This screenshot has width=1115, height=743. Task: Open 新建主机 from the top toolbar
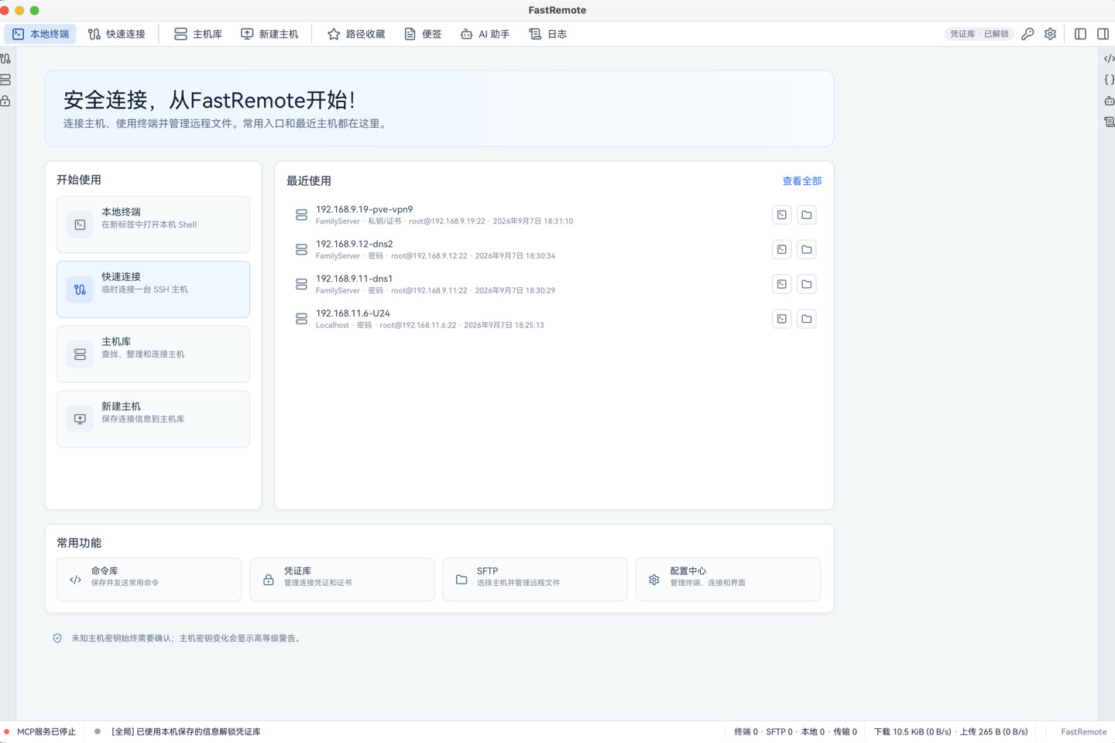[x=269, y=34]
